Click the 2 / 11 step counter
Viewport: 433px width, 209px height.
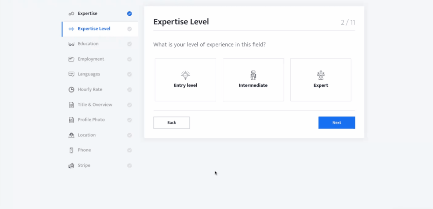(x=348, y=22)
